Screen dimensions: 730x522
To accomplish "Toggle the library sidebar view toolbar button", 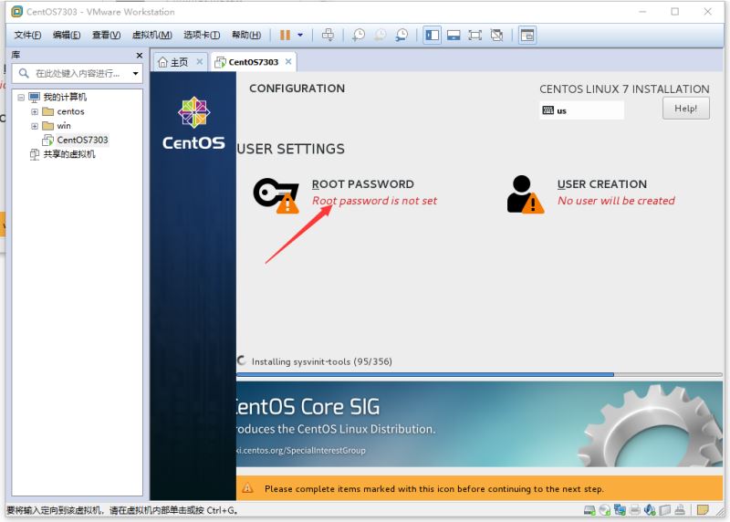I will (x=432, y=35).
